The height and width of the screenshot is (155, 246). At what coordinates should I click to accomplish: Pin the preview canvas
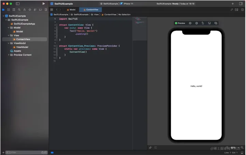pos(150,148)
